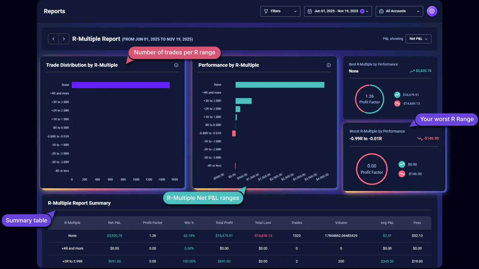Click the green trend icon beside $18,479.91
Screen dimensions: 479x269
point(397,95)
